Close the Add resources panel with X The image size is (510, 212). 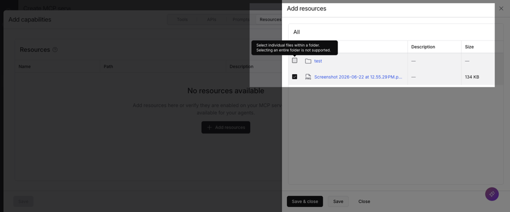(x=501, y=9)
